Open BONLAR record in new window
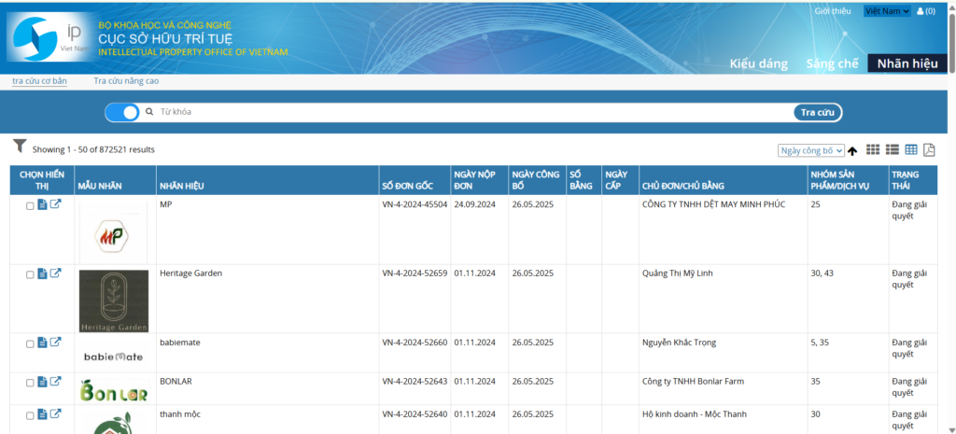The height and width of the screenshot is (434, 956). tap(55, 382)
